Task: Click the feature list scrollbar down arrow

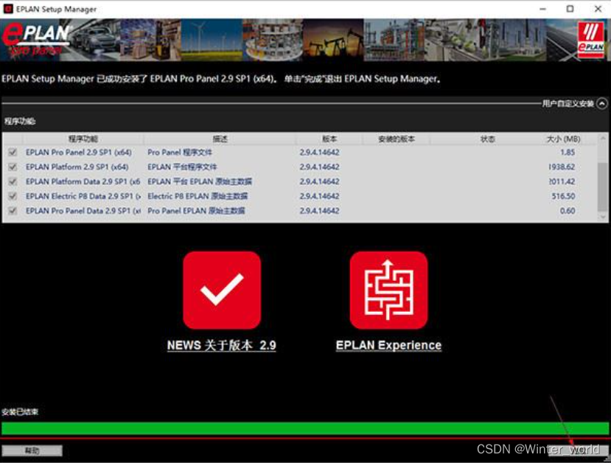Action: pyautogui.click(x=602, y=217)
